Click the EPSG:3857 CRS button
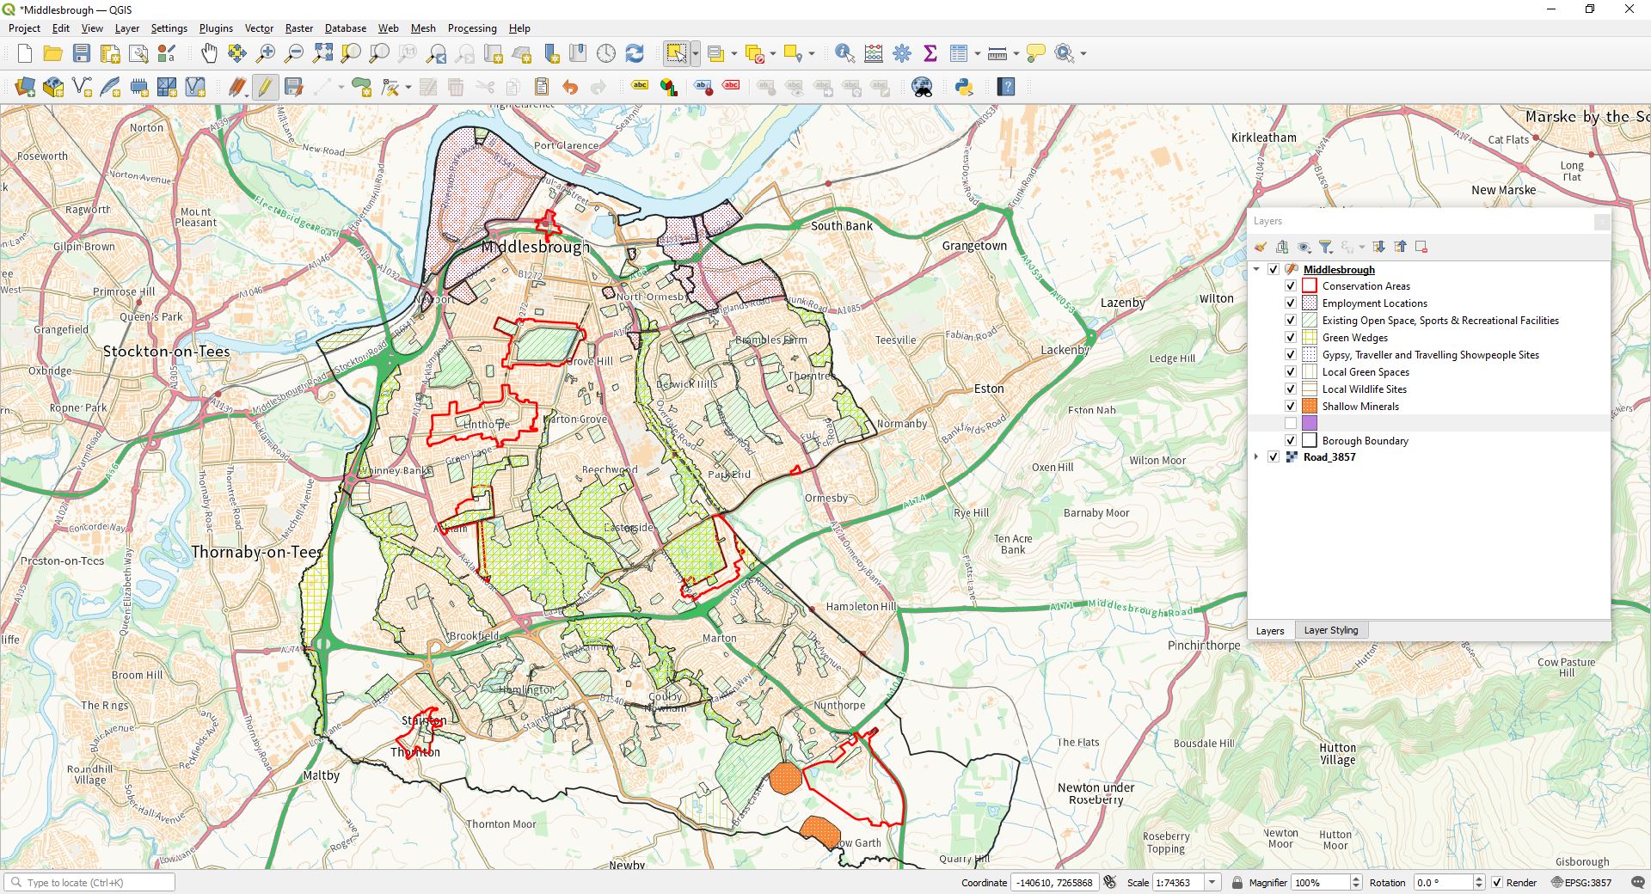The width and height of the screenshot is (1651, 894). tap(1580, 882)
